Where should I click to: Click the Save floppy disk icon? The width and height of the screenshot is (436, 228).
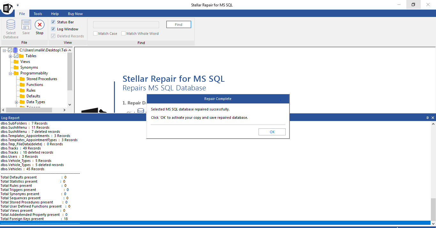26,25
